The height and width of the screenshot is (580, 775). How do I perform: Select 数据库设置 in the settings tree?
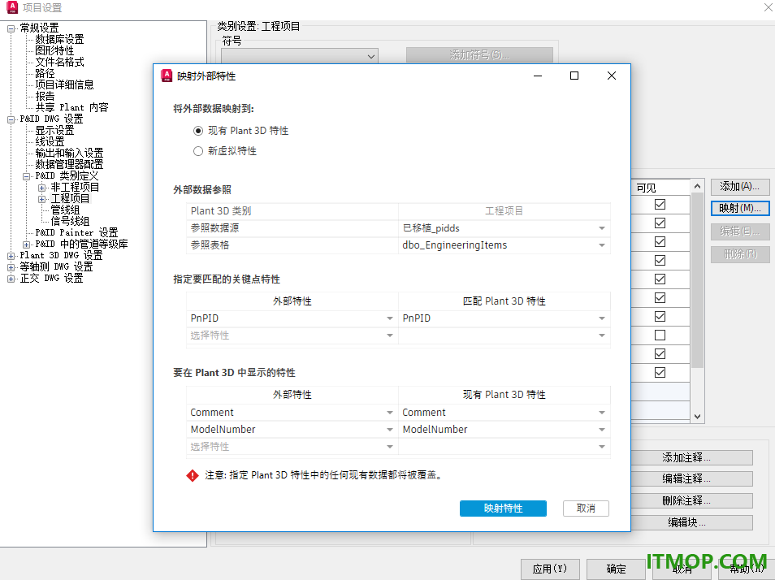[x=59, y=39]
